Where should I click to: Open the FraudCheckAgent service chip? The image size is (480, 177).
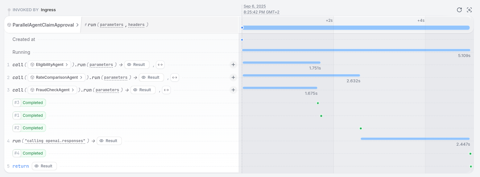tap(52, 90)
